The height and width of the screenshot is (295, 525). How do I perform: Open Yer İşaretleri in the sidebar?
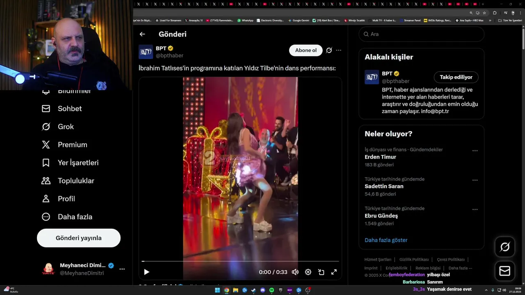[x=70, y=163]
